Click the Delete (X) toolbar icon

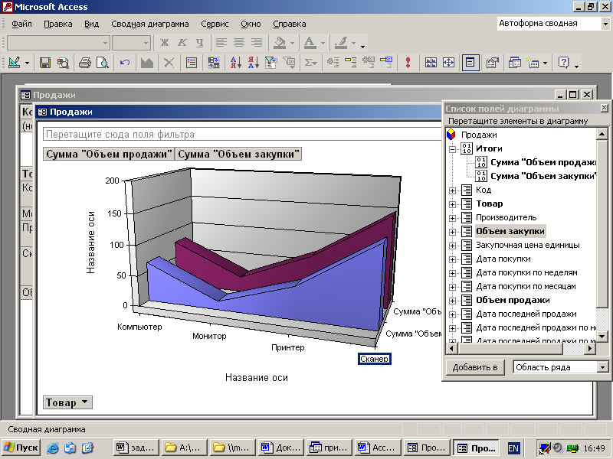click(x=169, y=63)
